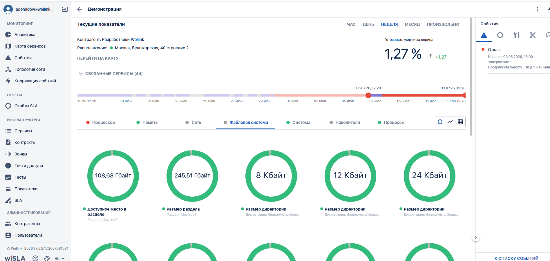Switch to the Процессор tab
The image size is (550, 261).
point(100,122)
